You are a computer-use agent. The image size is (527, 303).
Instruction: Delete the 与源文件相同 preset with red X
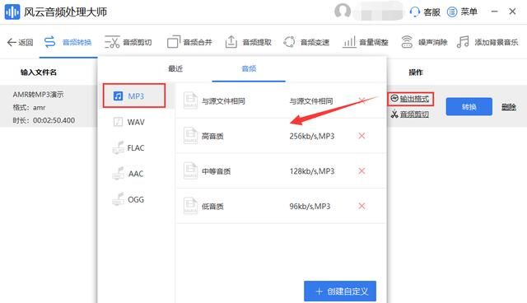(361, 100)
